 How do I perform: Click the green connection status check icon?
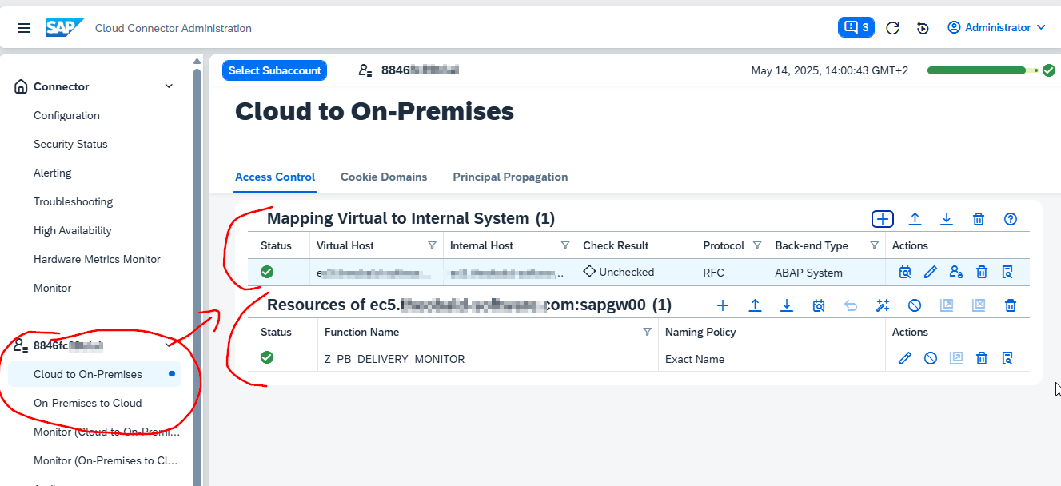pos(1049,70)
